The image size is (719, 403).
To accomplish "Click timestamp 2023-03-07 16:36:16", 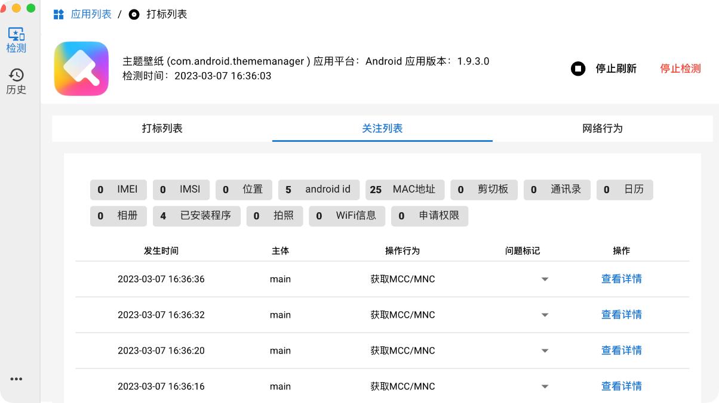I will [x=161, y=386].
